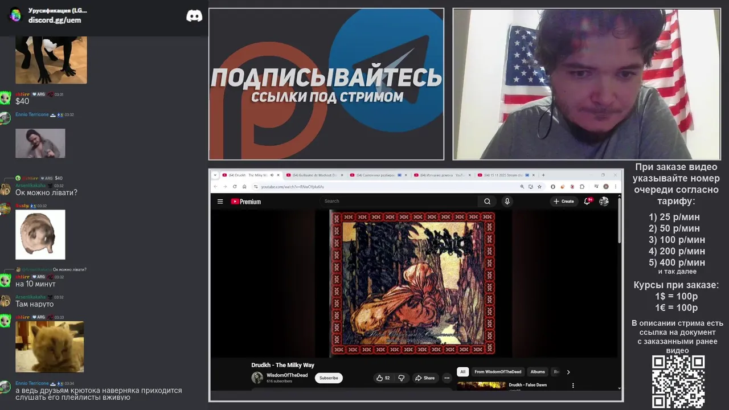729x410 pixels.
Task: Show more filter chips with right chevron
Action: pyautogui.click(x=568, y=372)
